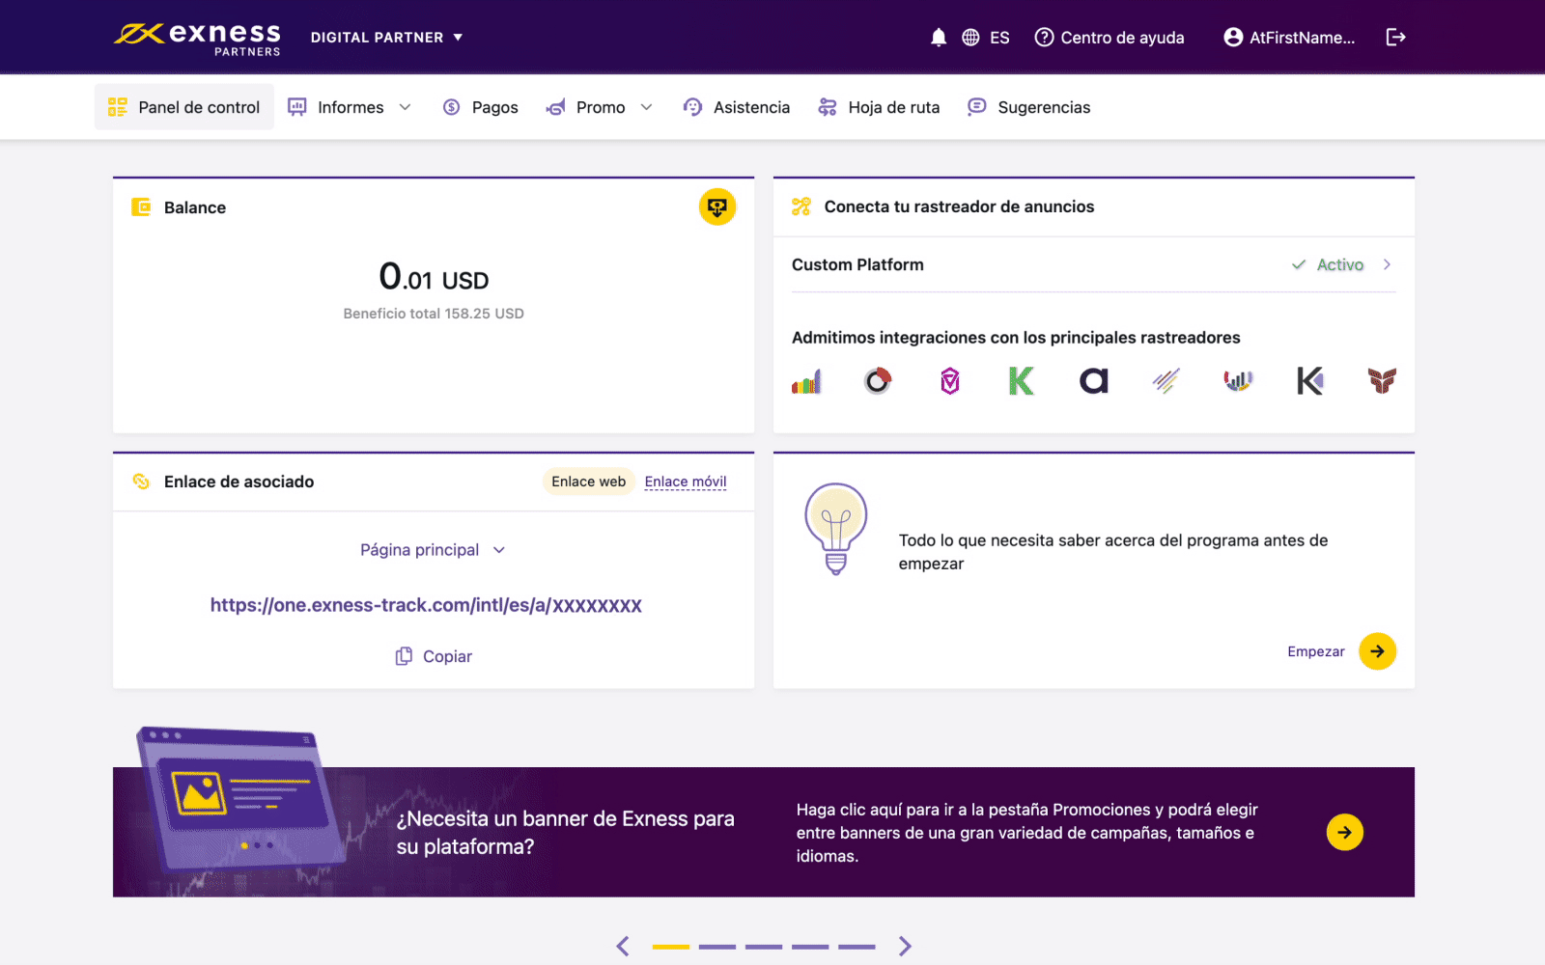Image resolution: width=1545 pixels, height=965 pixels.
Task: Open the Hoja de ruta menu item
Action: click(879, 107)
